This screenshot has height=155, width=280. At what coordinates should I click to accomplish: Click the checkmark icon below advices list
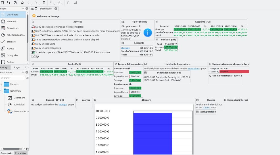click(37, 56)
